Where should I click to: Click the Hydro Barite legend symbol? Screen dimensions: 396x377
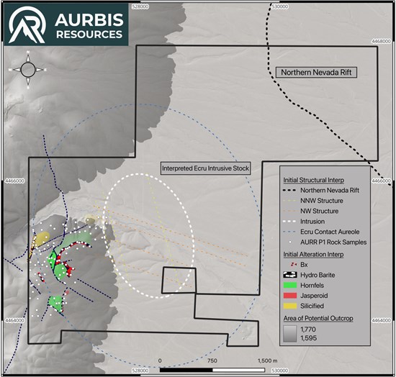click(x=290, y=275)
